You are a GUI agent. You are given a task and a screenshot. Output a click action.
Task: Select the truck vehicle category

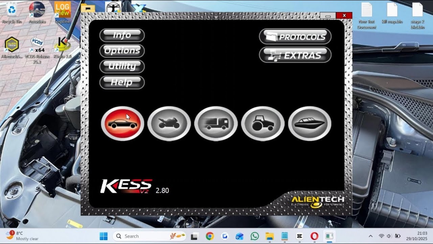tap(216, 123)
